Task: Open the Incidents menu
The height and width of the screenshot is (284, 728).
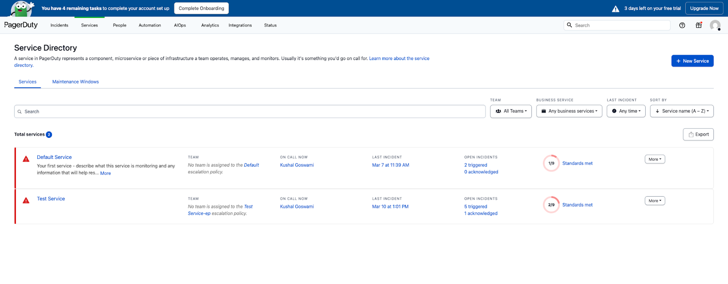Action: coord(59,25)
